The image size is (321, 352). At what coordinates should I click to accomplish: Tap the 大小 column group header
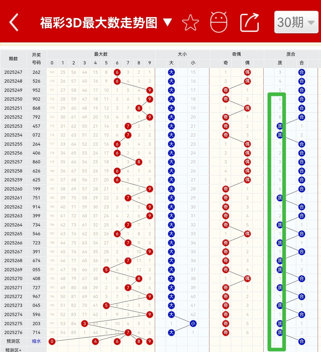182,54
